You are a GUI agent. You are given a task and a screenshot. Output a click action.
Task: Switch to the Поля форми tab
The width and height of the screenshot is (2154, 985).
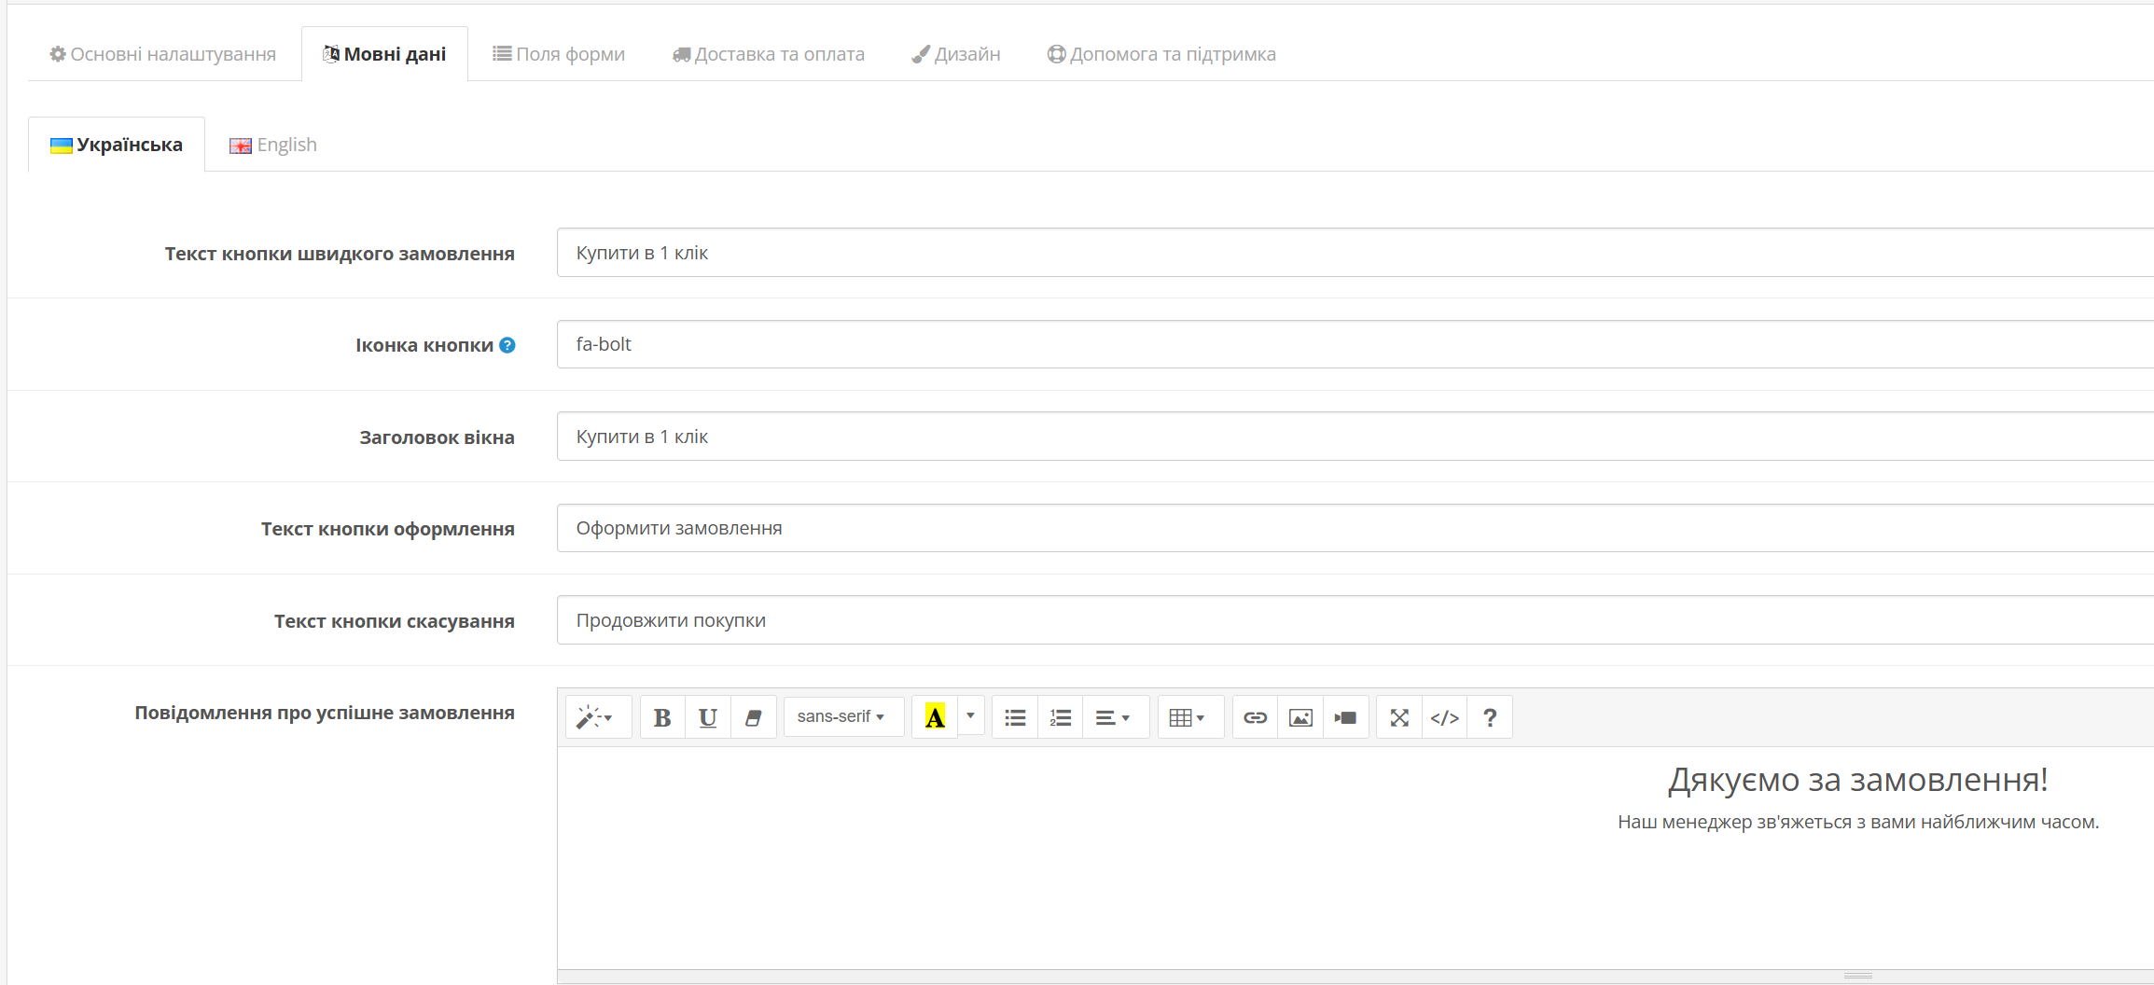tap(559, 54)
